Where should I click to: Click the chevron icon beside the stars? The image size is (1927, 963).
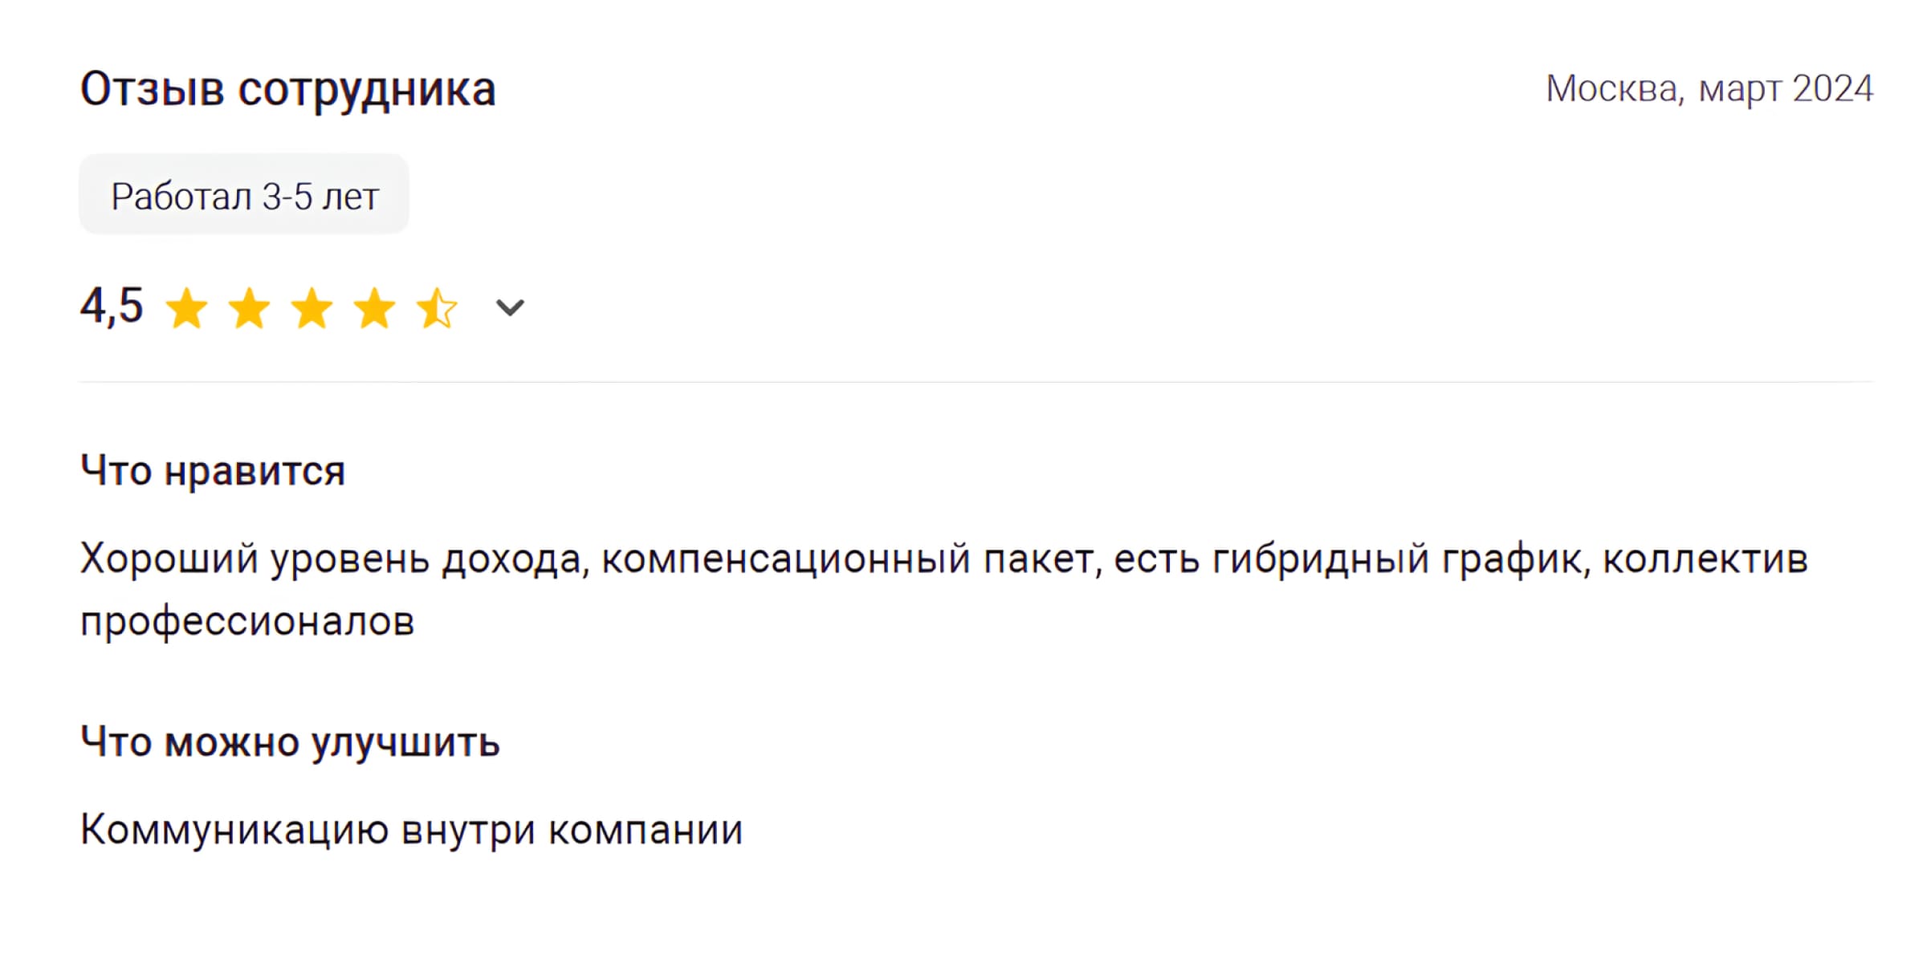click(x=508, y=307)
